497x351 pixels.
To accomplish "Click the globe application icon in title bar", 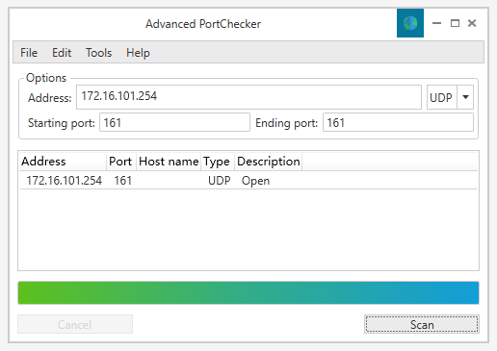I will click(x=410, y=23).
